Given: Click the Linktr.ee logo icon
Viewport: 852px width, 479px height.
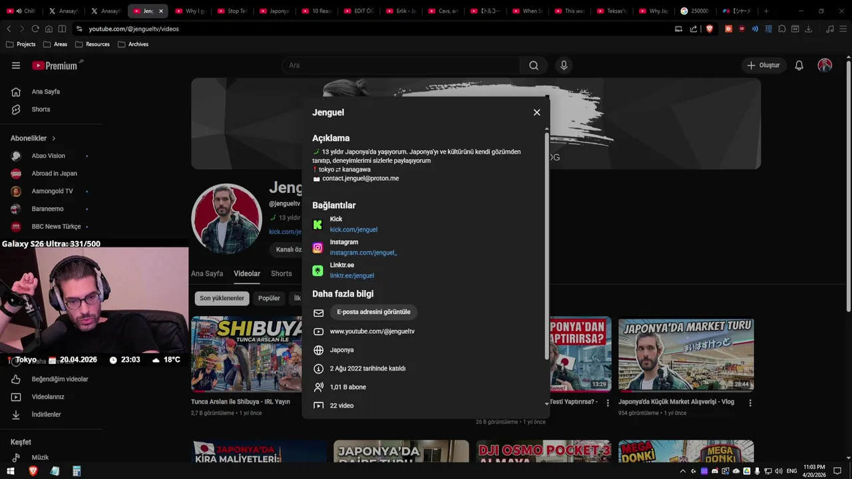Looking at the screenshot, I should point(318,271).
